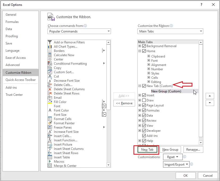Image resolution: width=220 pixels, height=181 pixels.
Task: Open the Import/Export dropdown
Action: 176,164
